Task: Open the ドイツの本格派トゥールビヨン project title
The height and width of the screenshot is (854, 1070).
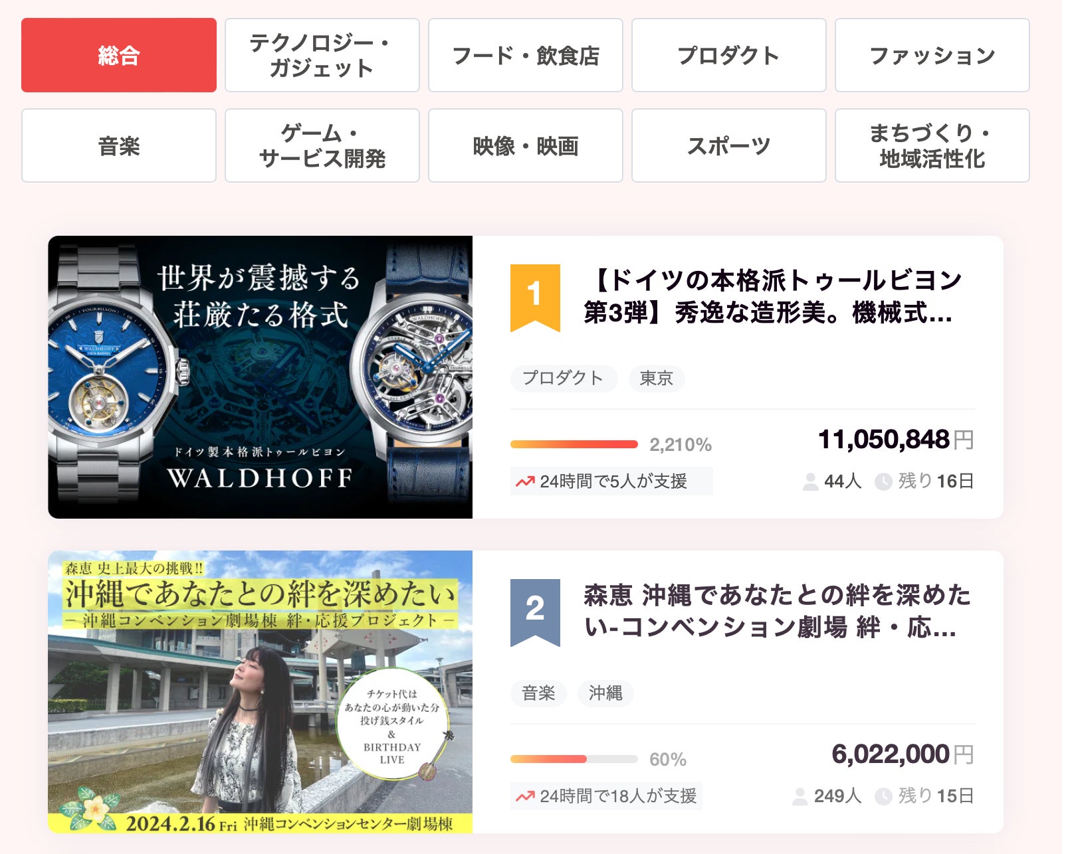Action: tap(774, 296)
